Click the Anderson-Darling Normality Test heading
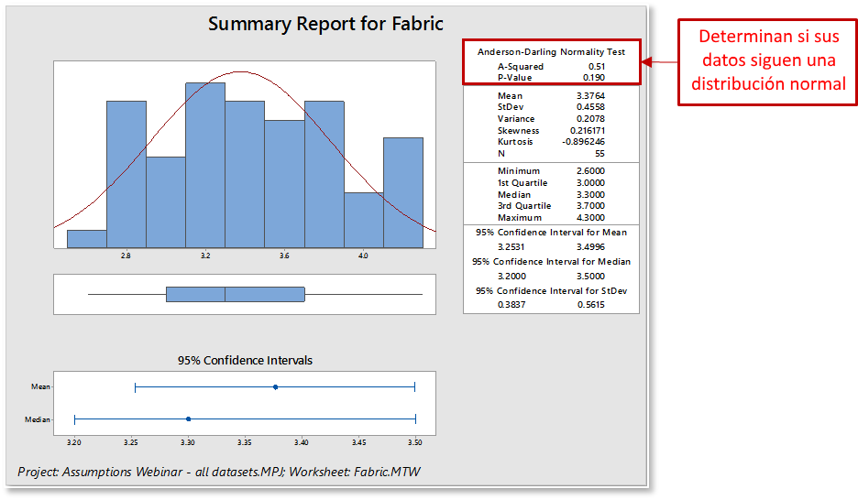 pos(551,52)
